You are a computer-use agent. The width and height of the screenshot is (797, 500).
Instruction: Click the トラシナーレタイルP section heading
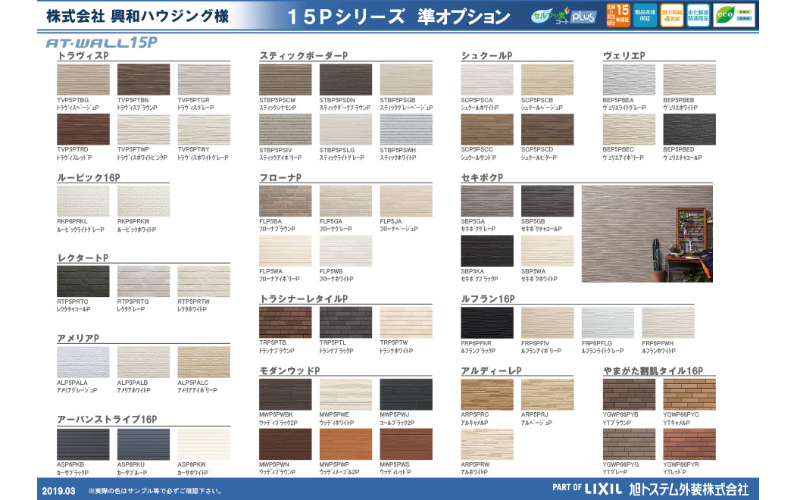point(304,298)
